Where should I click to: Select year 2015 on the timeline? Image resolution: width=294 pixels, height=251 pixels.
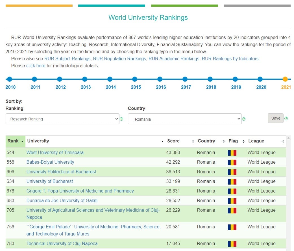pos(135,79)
